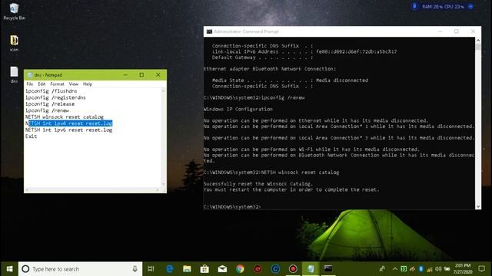Click 'NETSH winsock reset catalog' line in Notepad

coord(65,117)
